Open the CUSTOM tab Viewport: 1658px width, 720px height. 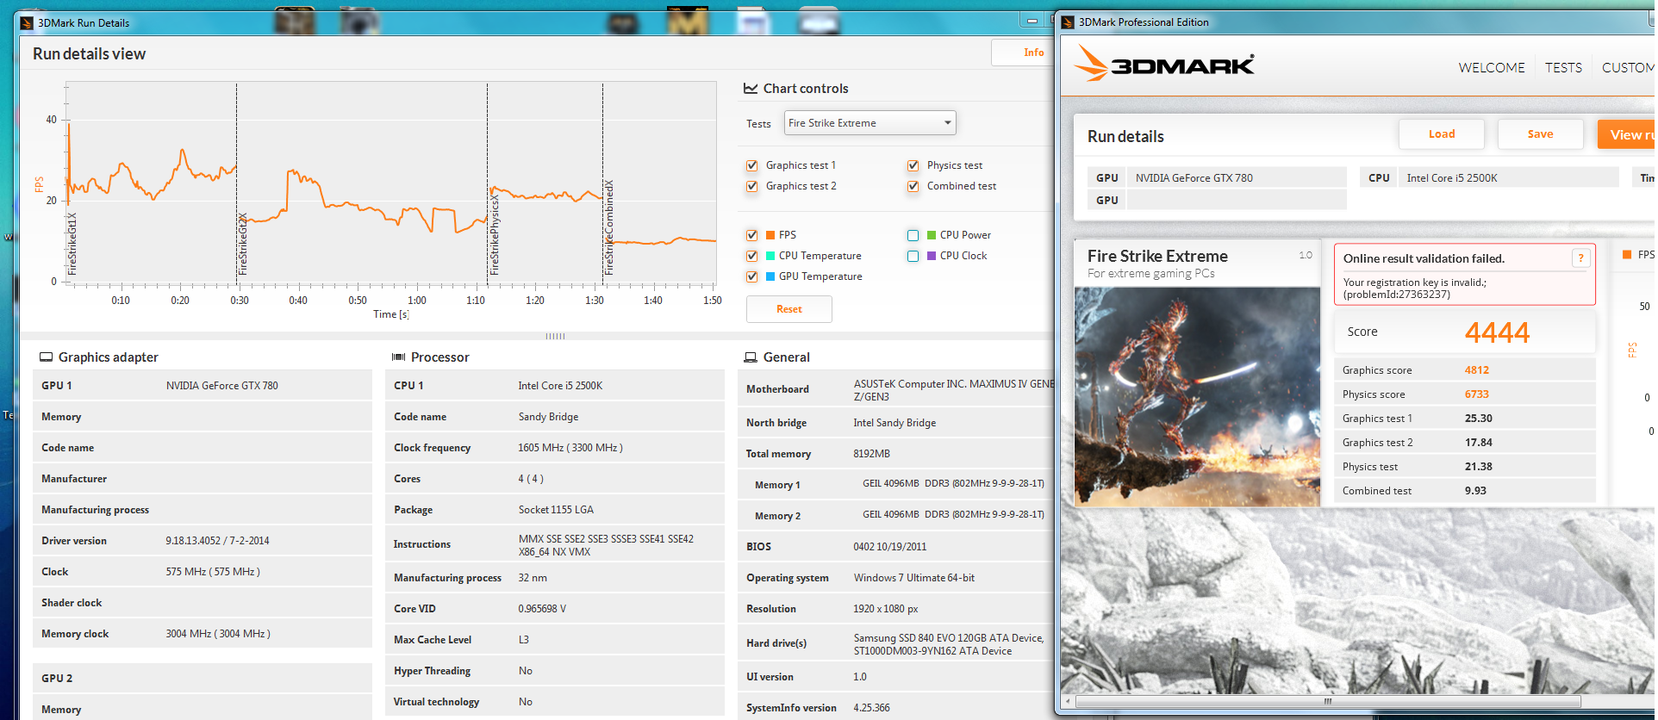[x=1628, y=68]
